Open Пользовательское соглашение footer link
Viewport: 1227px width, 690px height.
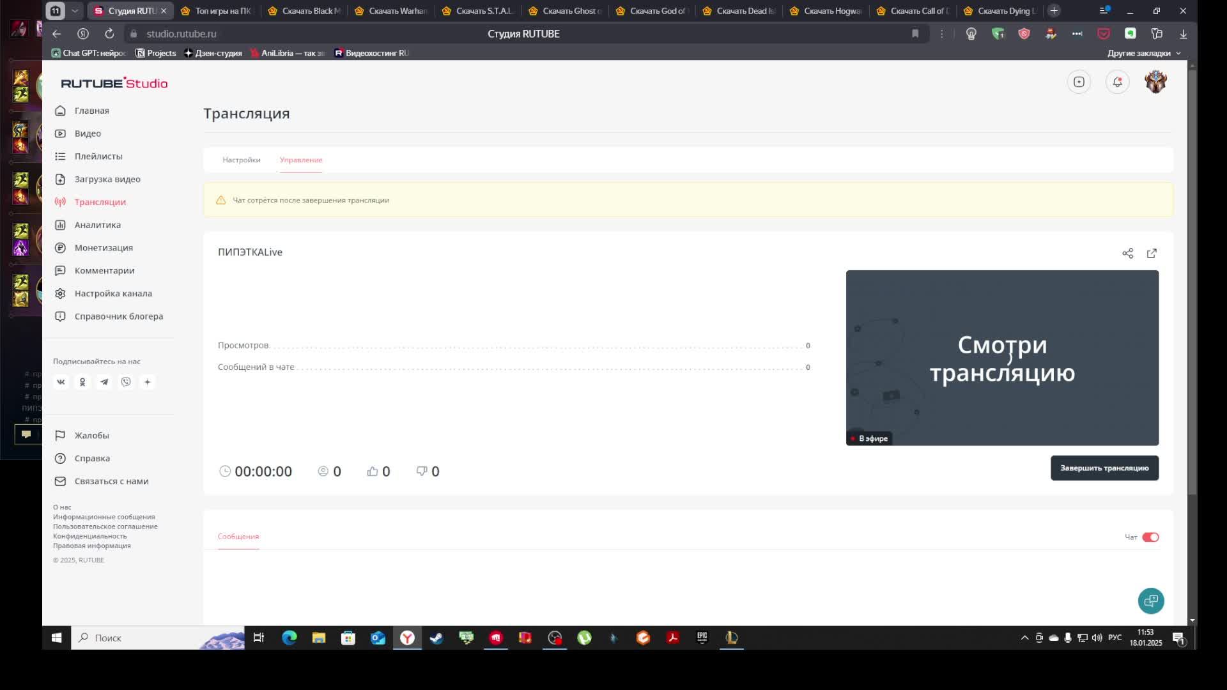(105, 526)
